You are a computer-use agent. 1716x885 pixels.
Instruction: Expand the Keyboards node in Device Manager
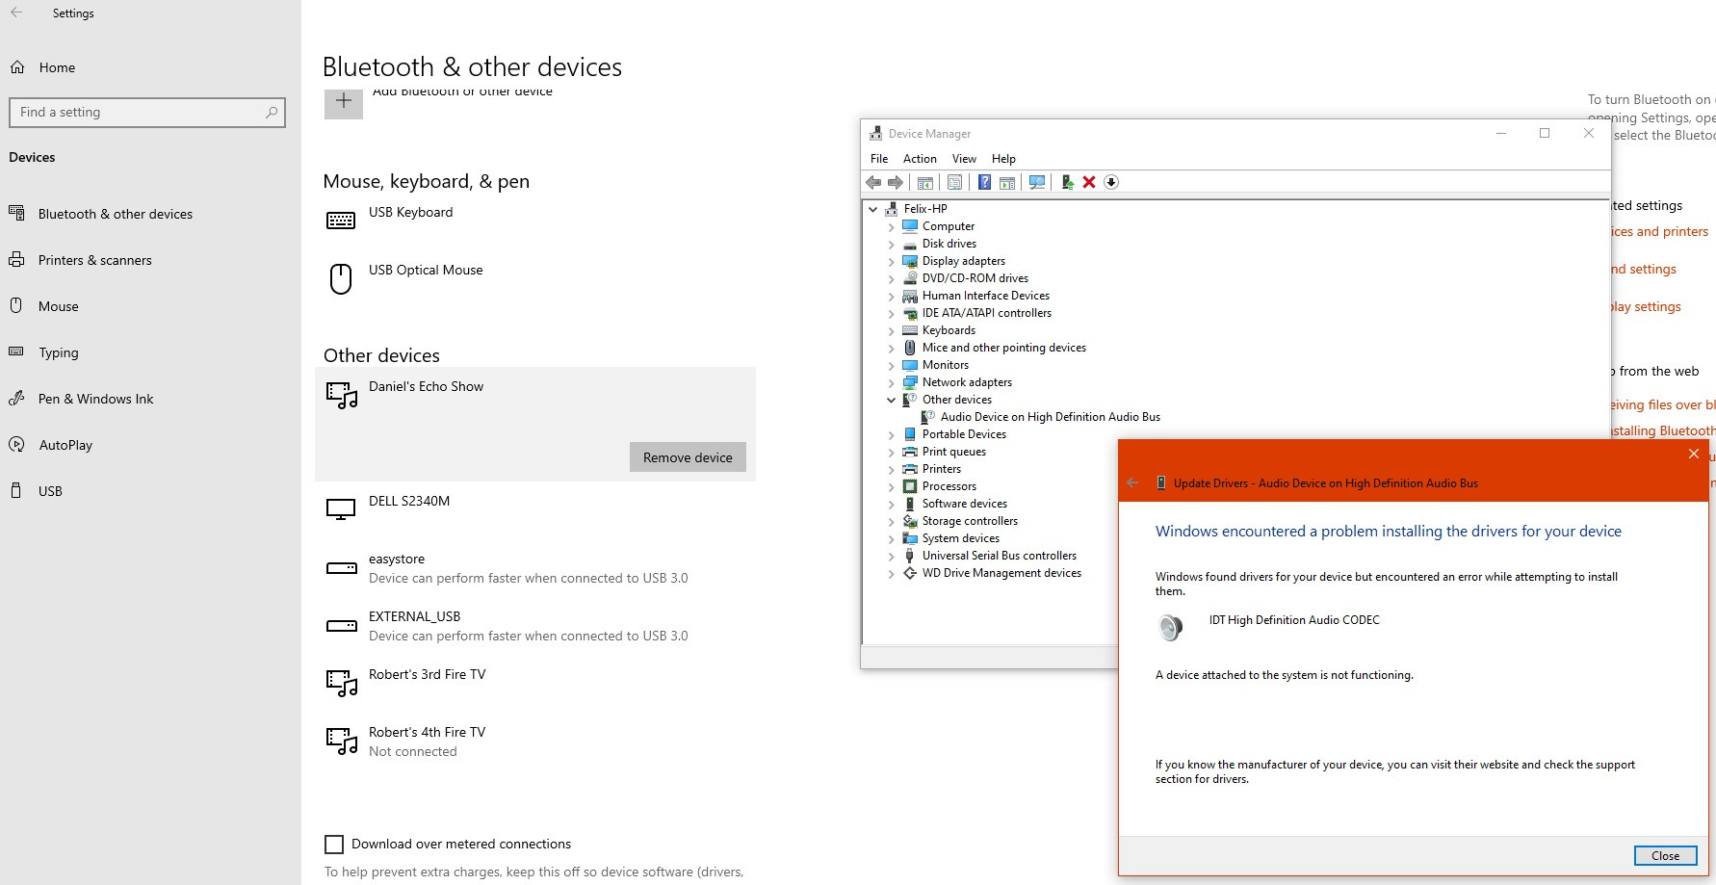pos(892,330)
